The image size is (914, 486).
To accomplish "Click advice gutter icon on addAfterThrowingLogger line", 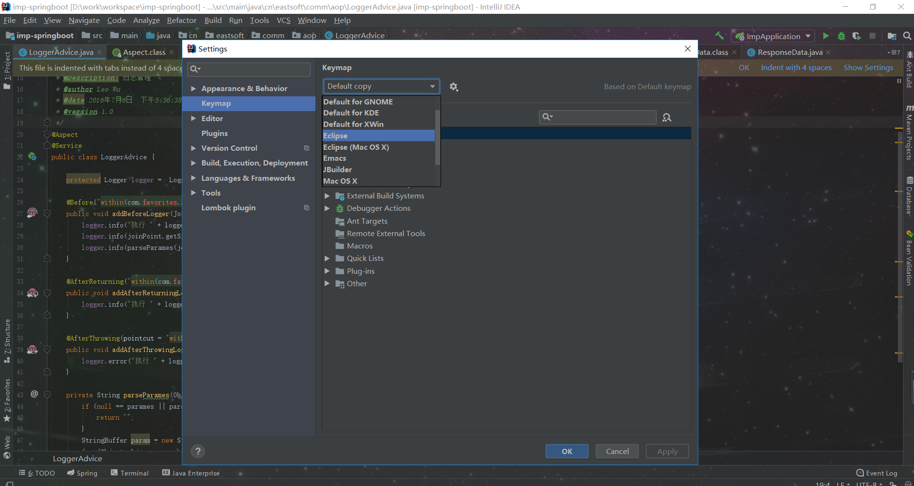I will (x=32, y=349).
